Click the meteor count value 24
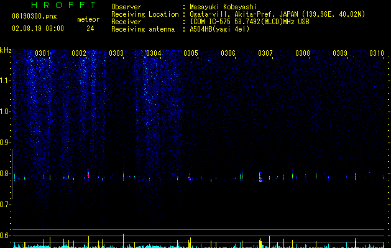 [x=90, y=29]
